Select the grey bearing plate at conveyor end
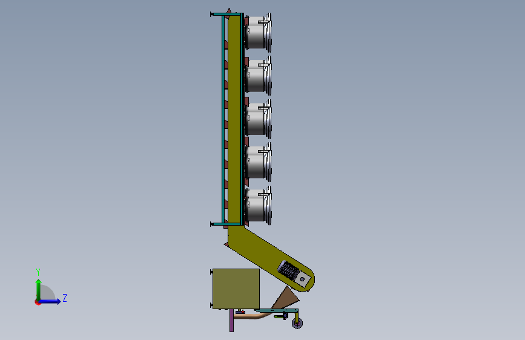The image size is (525, 340). 302,279
